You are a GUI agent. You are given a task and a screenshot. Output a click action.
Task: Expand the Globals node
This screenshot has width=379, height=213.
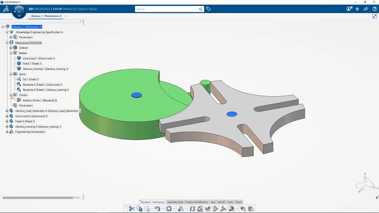tap(11, 48)
